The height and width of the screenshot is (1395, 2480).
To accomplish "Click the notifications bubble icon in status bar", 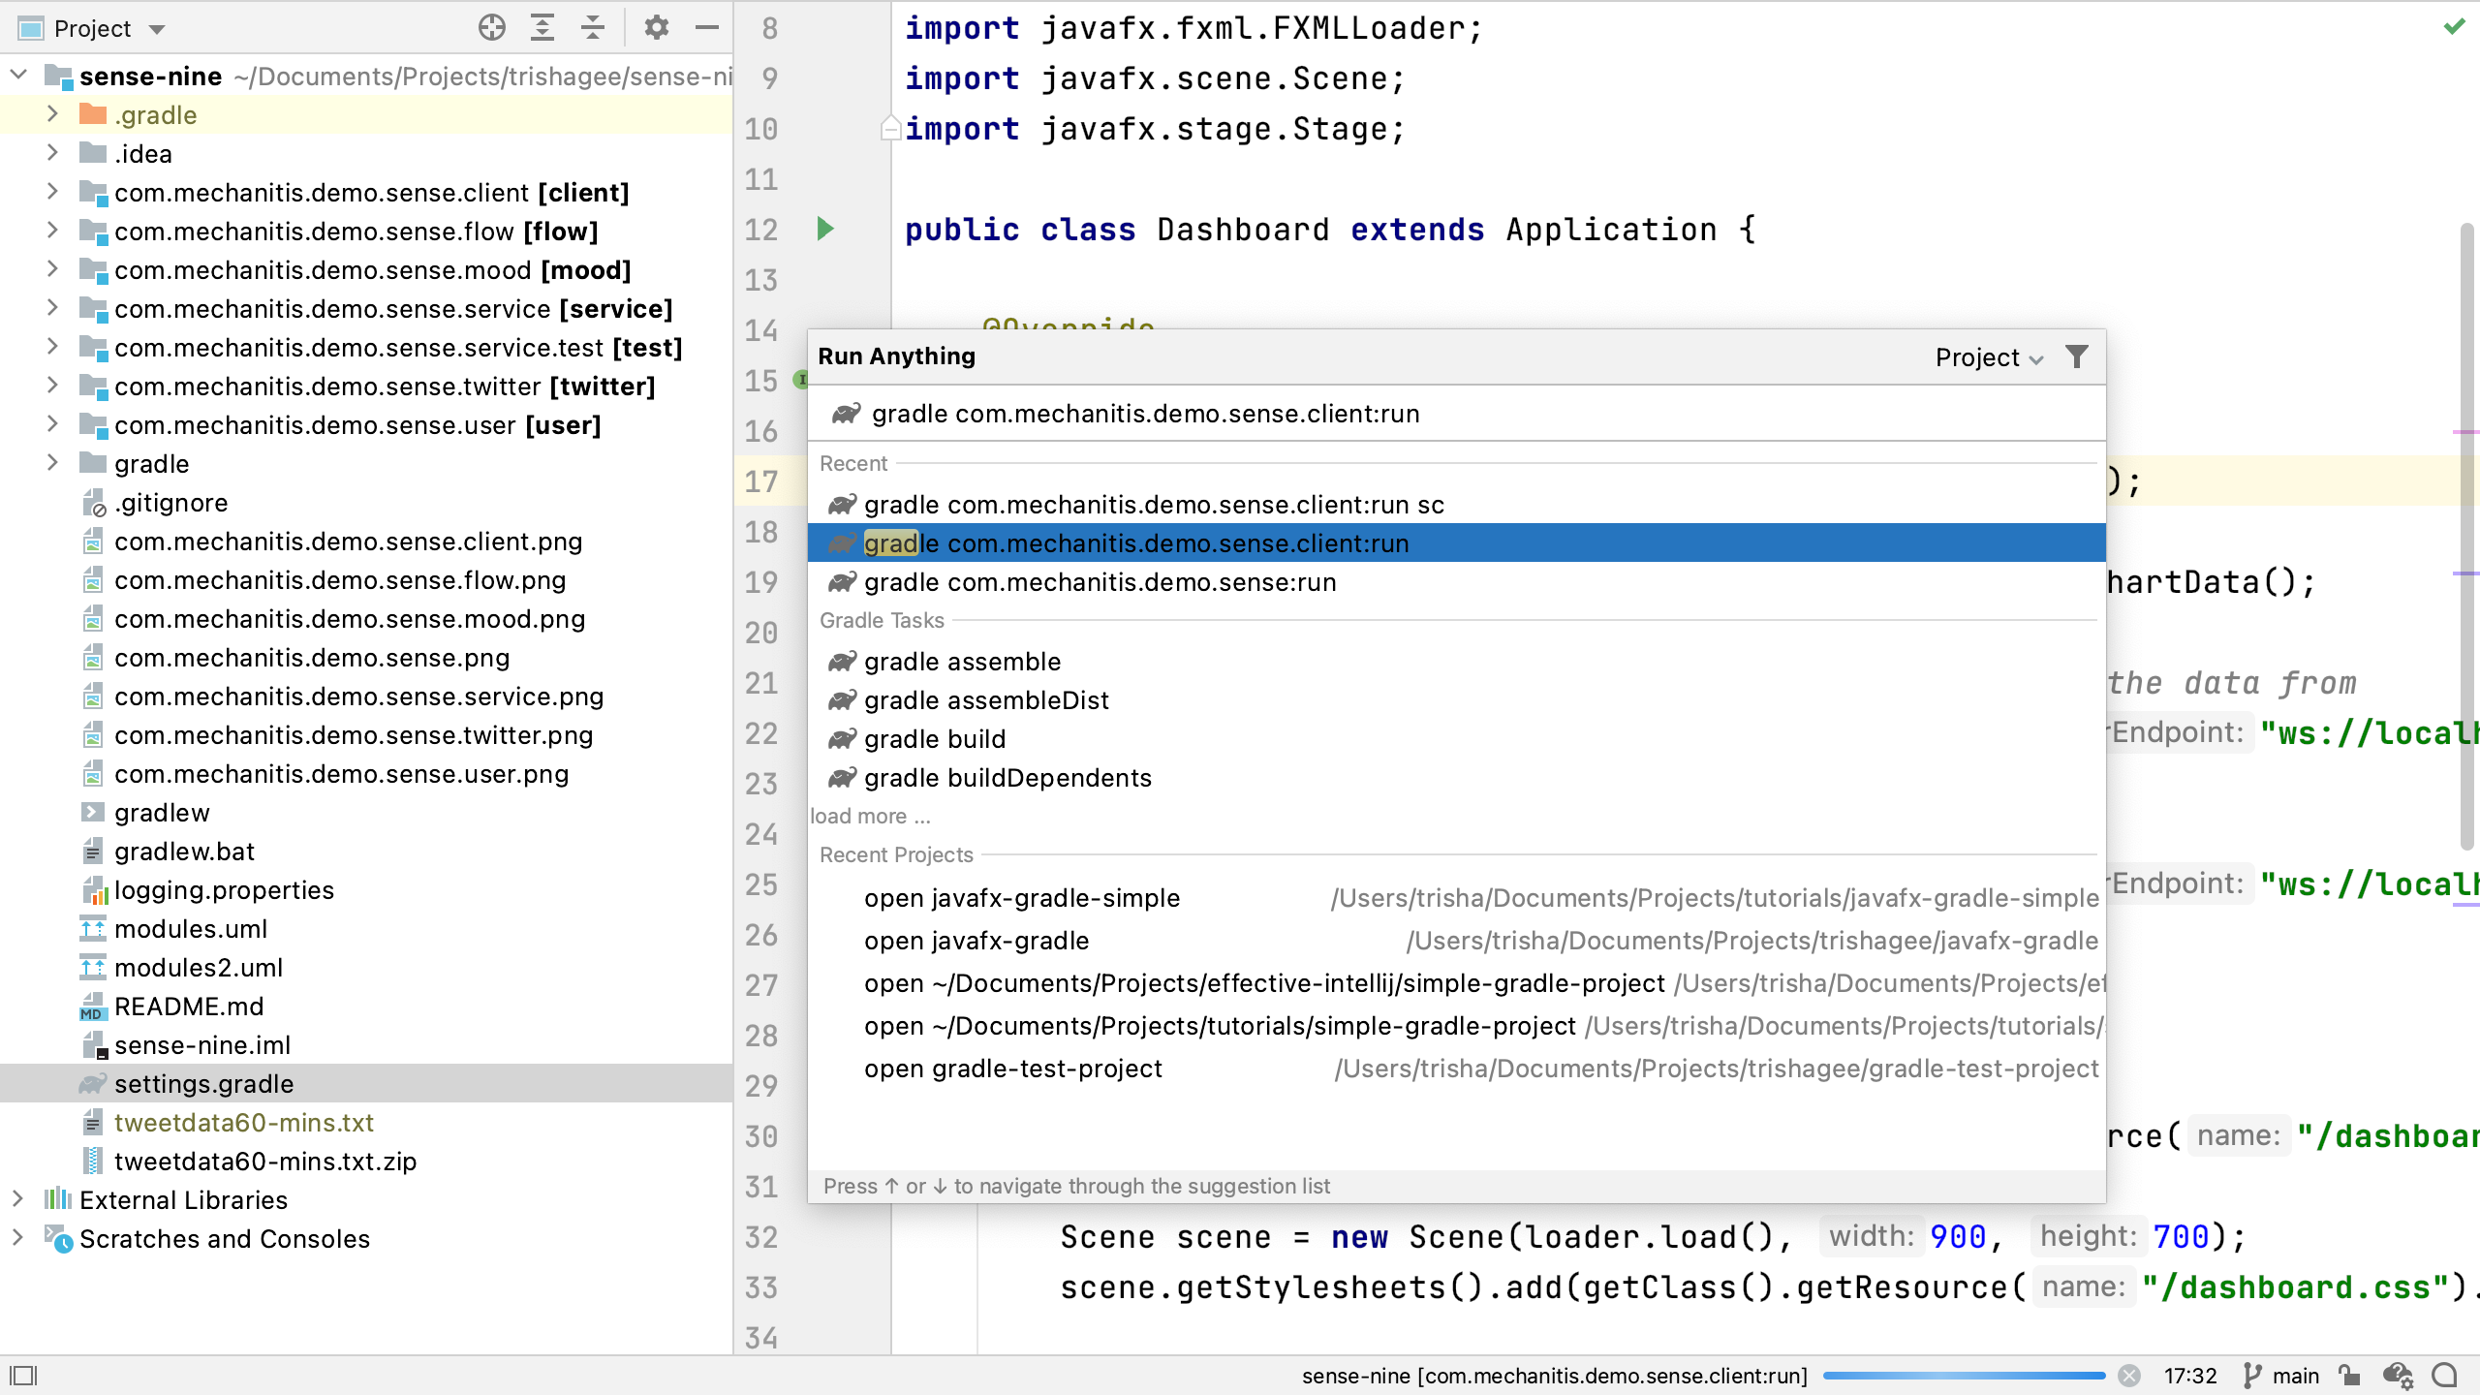I will point(2445,1376).
